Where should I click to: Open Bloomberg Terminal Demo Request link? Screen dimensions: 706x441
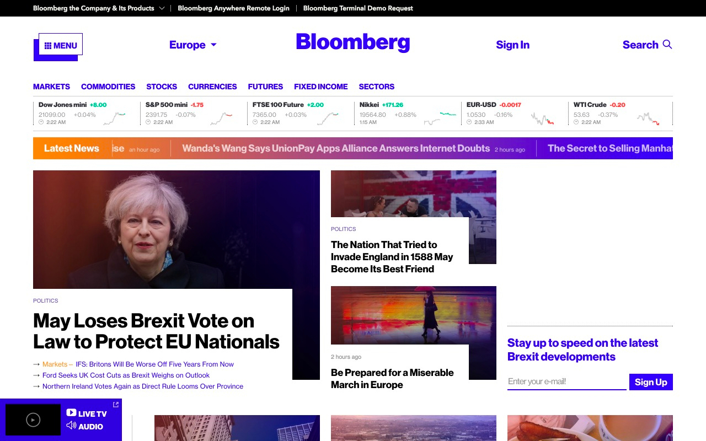coord(358,8)
